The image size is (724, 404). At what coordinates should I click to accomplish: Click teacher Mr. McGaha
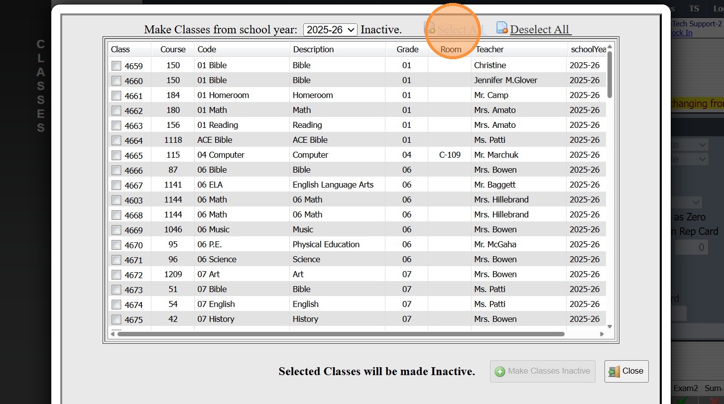(495, 244)
